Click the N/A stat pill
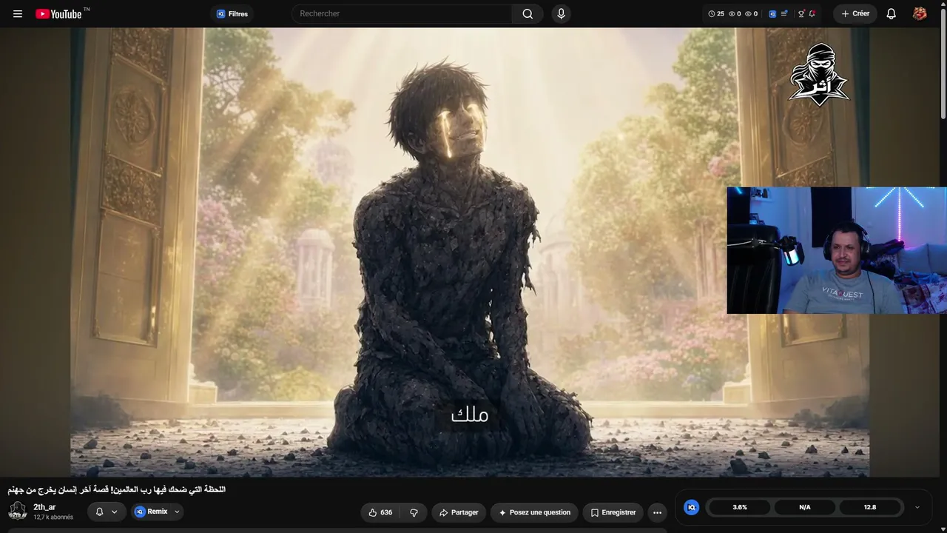Image resolution: width=947 pixels, height=533 pixels. click(805, 507)
